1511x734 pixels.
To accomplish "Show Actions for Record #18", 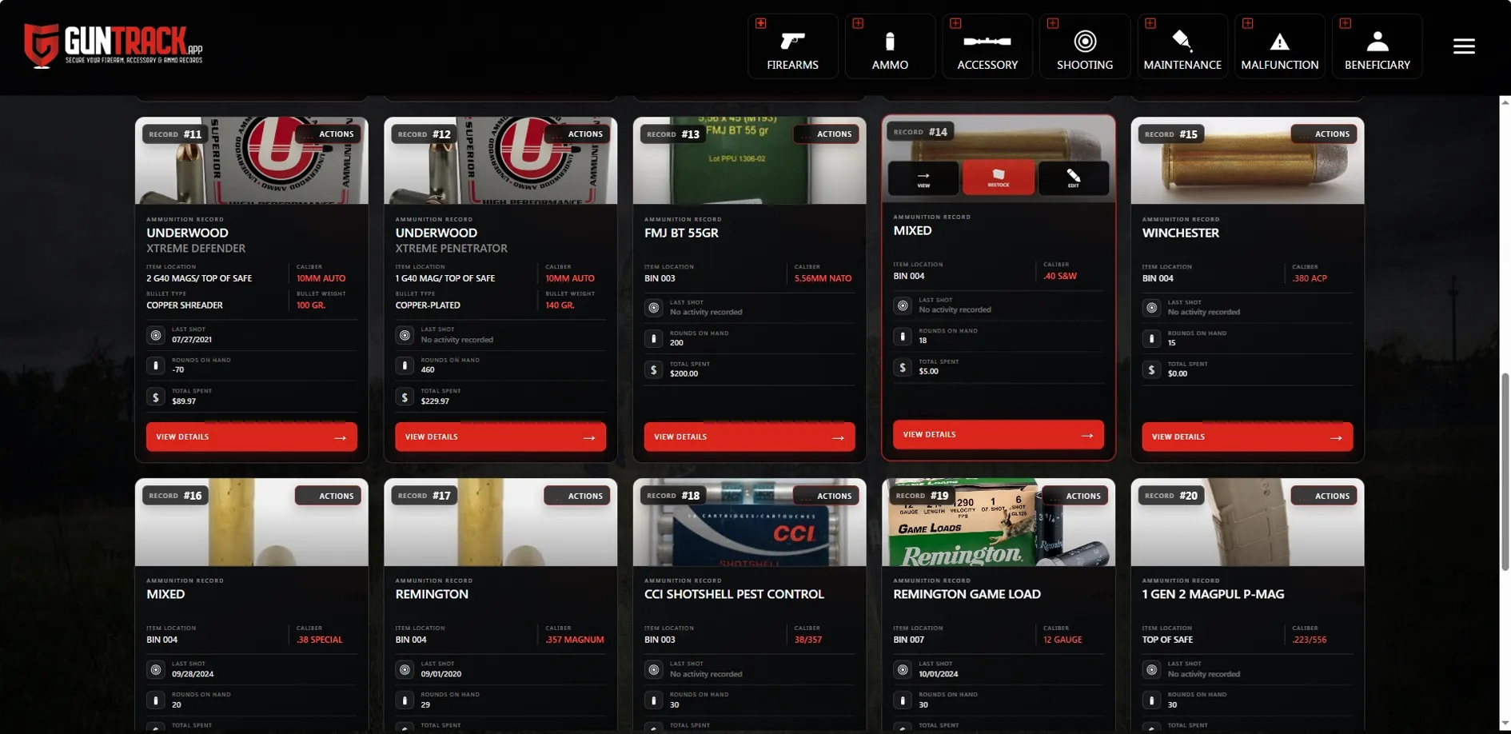I will click(826, 496).
